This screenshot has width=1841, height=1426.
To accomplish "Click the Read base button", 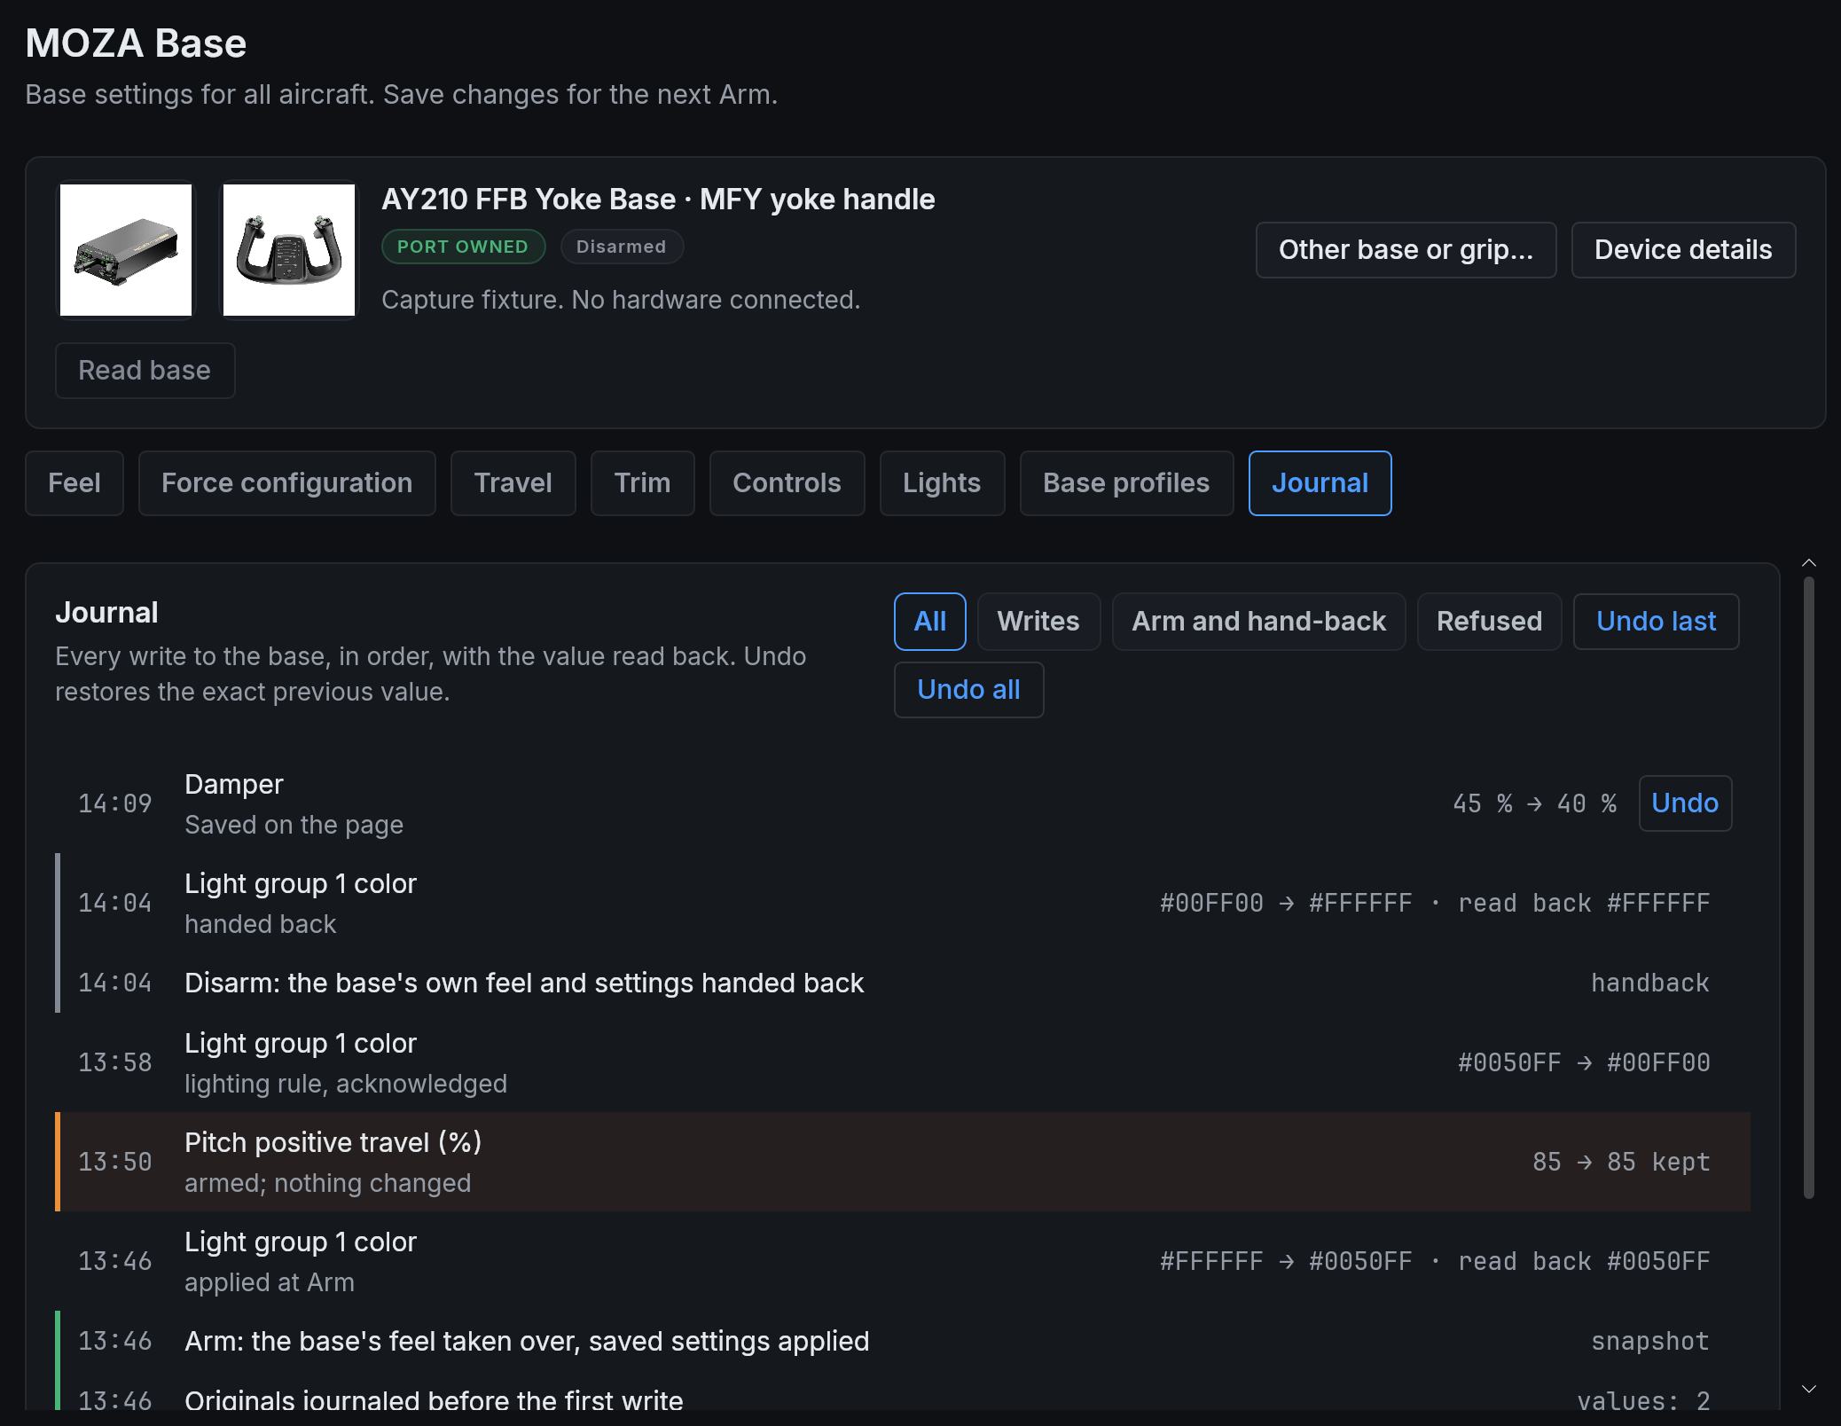I will [145, 371].
